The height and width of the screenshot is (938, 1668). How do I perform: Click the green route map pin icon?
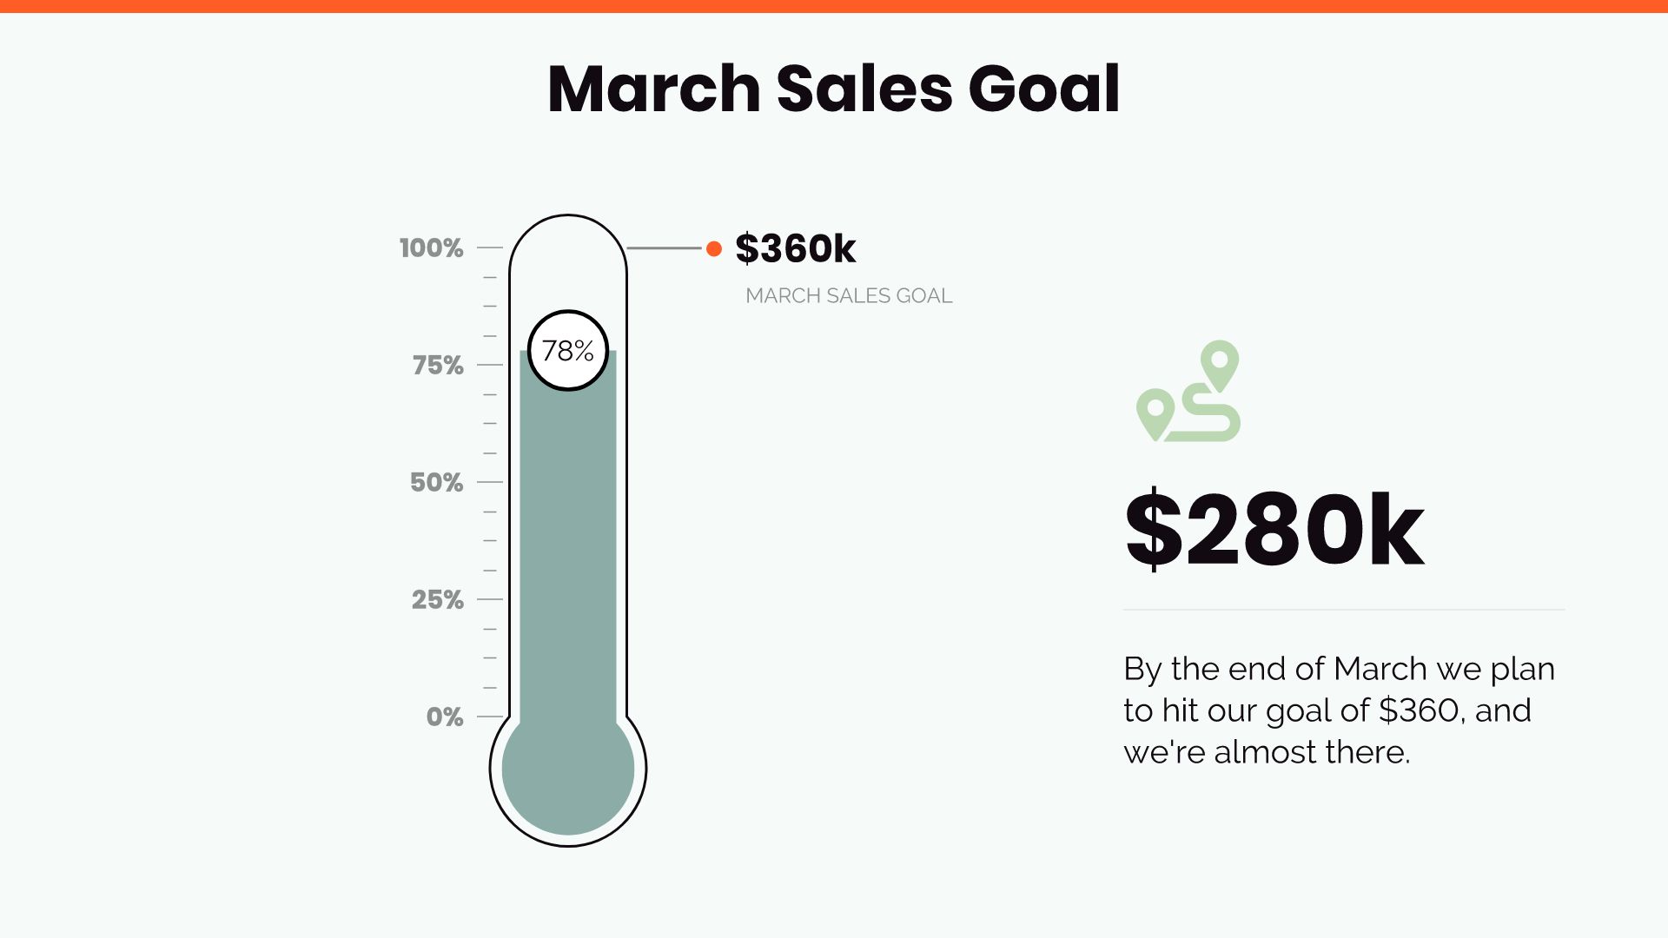(x=1188, y=392)
